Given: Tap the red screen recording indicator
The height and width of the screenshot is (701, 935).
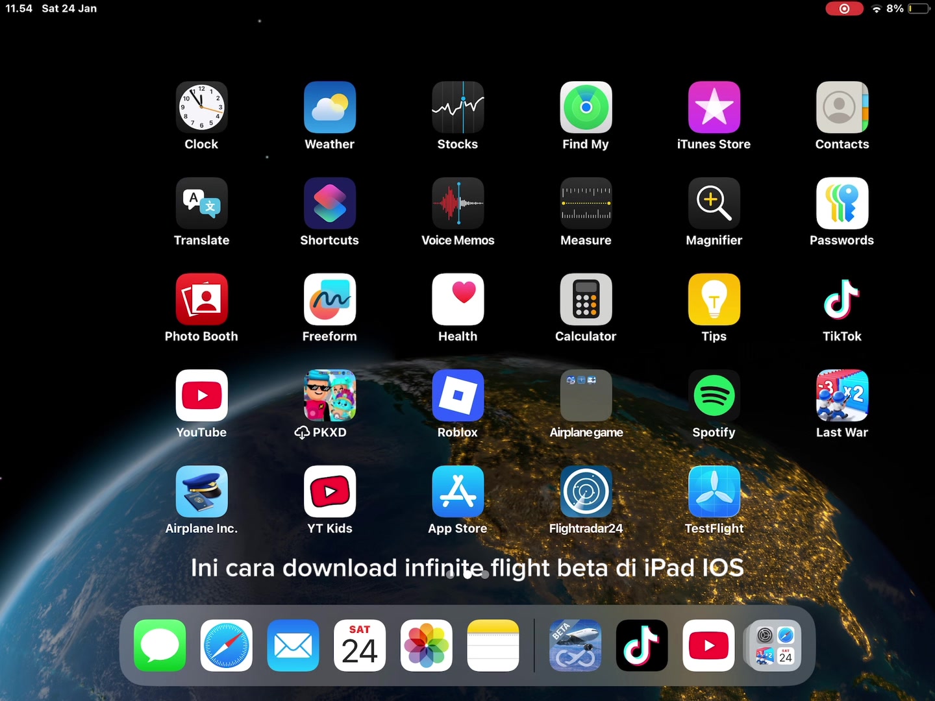Looking at the screenshot, I should pyautogui.click(x=844, y=8).
